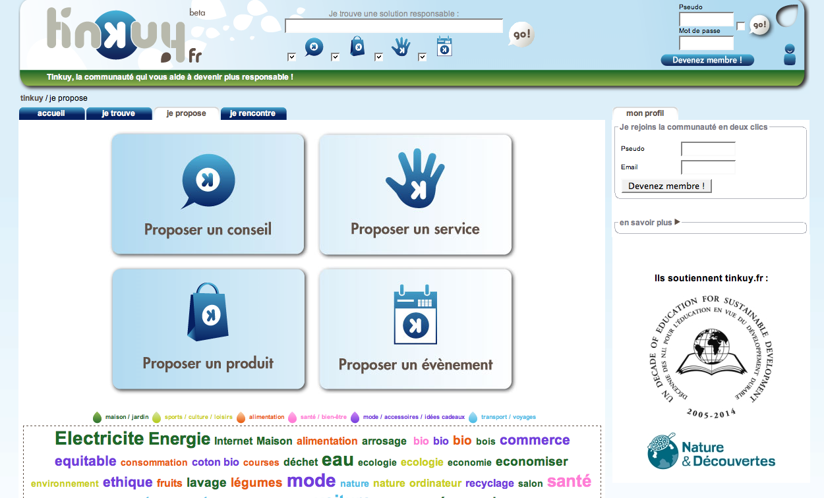The width and height of the screenshot is (824, 498).
Task: Click the produit shopping bag icon in header
Action: tap(357, 46)
